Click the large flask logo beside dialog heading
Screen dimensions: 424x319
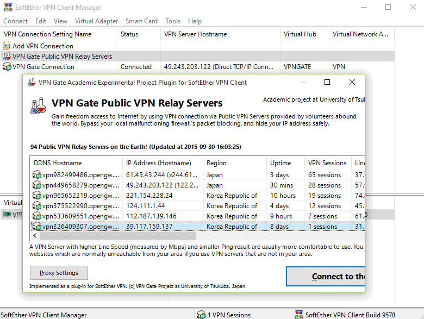click(38, 106)
